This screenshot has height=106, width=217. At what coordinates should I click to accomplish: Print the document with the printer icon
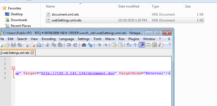click(x=39, y=45)
